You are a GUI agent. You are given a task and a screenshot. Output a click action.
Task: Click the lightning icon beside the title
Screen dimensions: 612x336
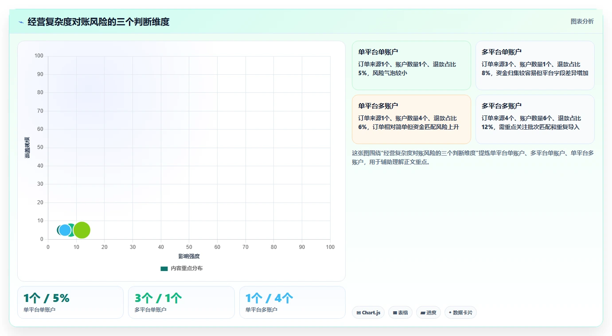[x=21, y=22]
